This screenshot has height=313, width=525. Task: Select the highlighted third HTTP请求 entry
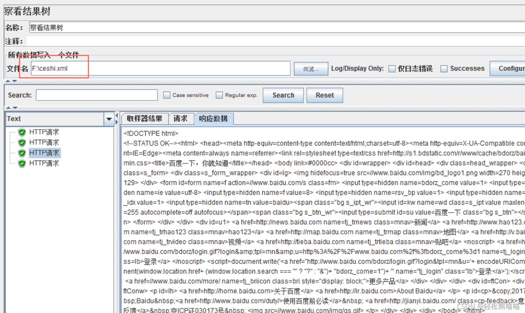coord(44,153)
